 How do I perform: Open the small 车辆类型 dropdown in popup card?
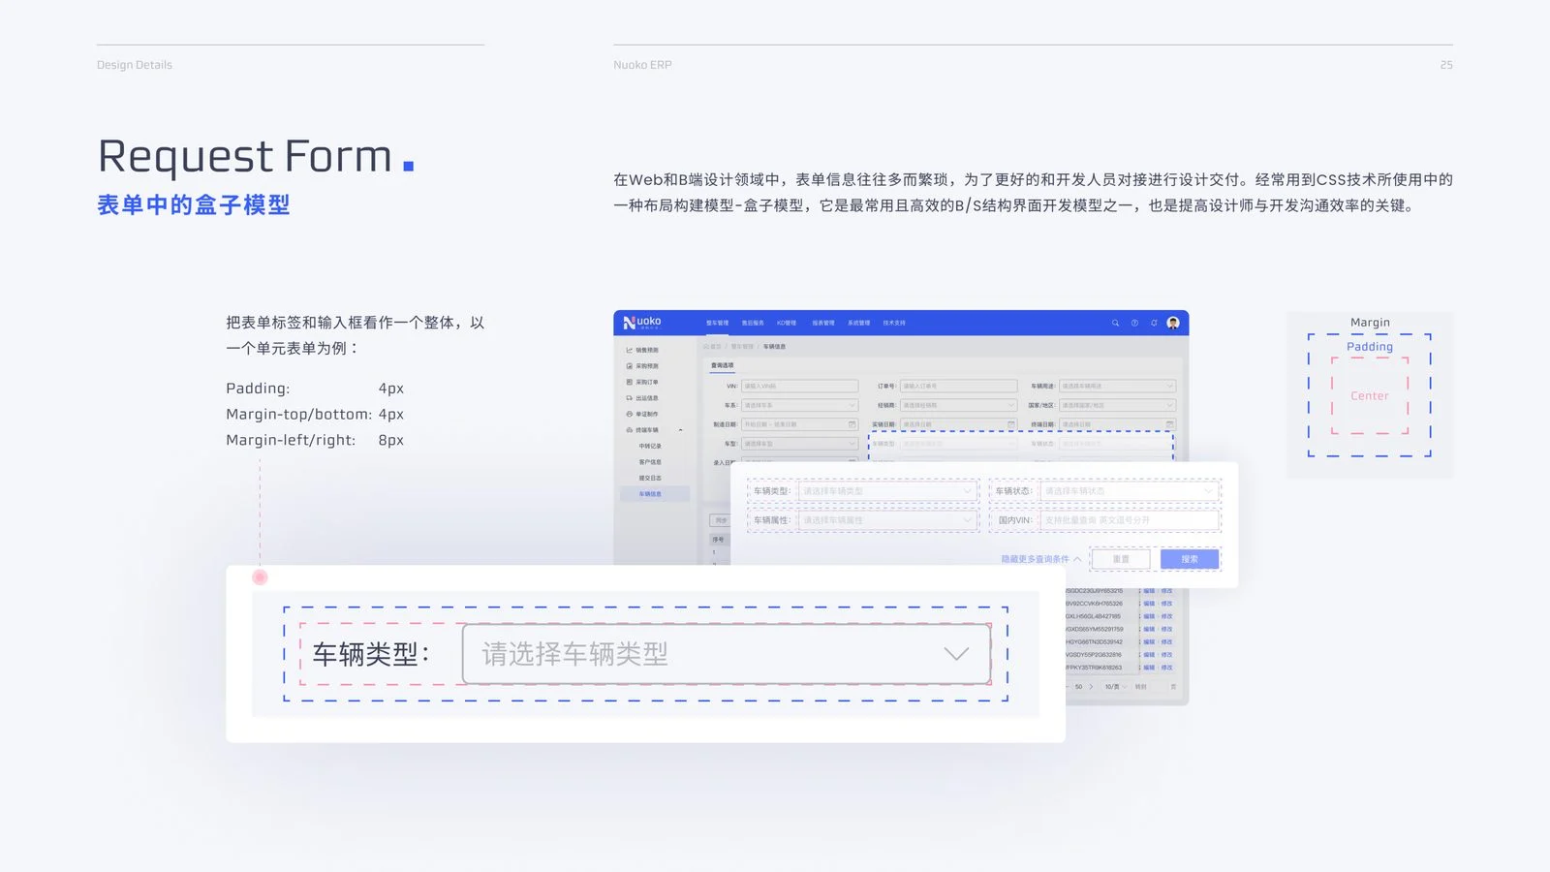pyautogui.click(x=886, y=491)
